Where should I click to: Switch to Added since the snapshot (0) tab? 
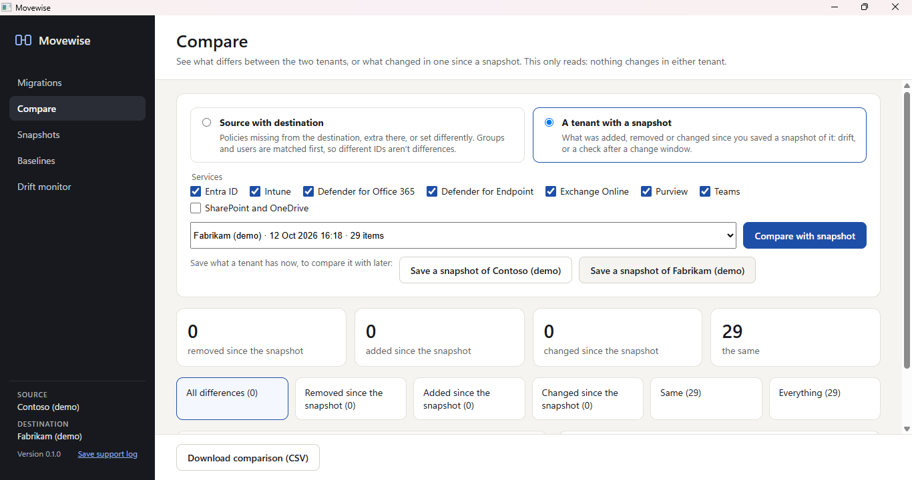tap(469, 399)
